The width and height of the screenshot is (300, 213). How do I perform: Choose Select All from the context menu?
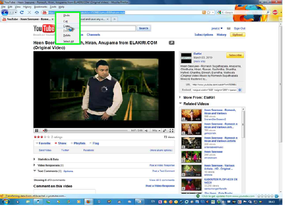pos(68,41)
